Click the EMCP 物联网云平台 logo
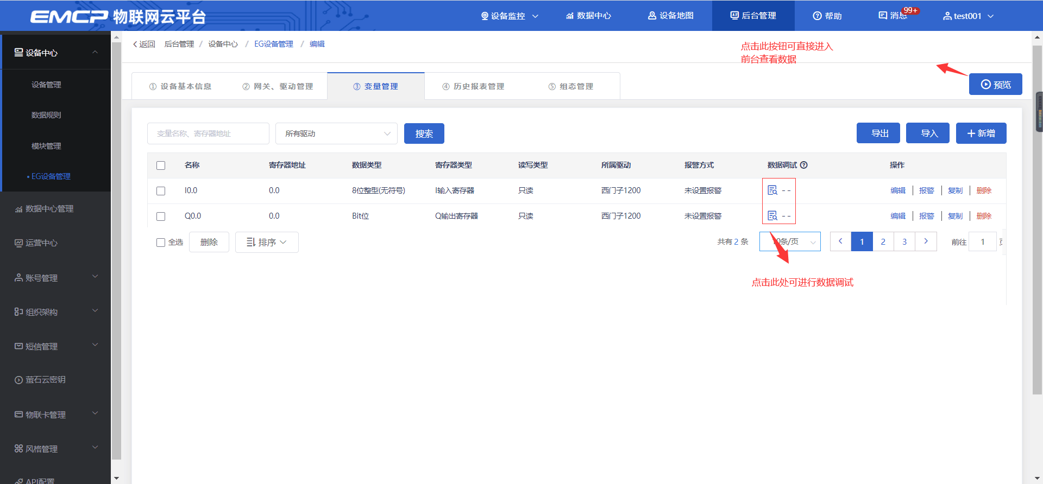Image resolution: width=1043 pixels, height=484 pixels. point(118,16)
